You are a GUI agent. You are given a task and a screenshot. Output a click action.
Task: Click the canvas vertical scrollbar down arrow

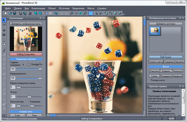(145, 112)
